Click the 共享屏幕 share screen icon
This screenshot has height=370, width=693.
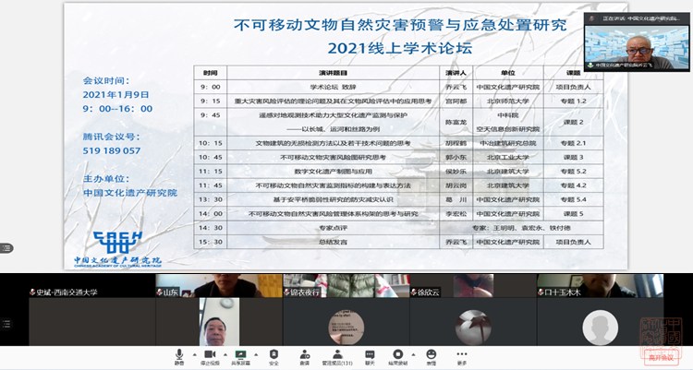[241, 355]
